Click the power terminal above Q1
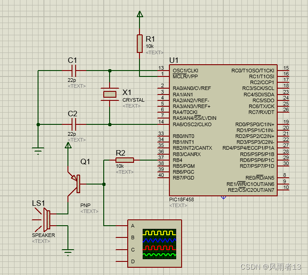 68,145
